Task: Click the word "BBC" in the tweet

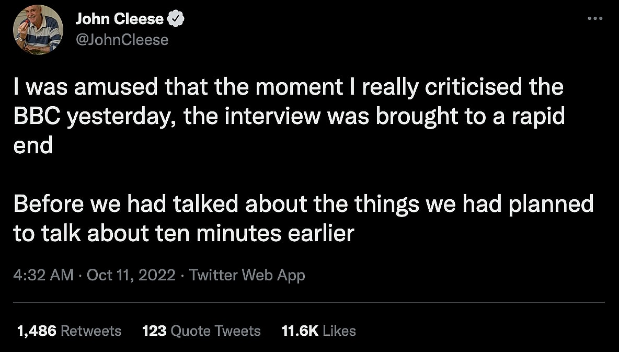Action: [36, 116]
